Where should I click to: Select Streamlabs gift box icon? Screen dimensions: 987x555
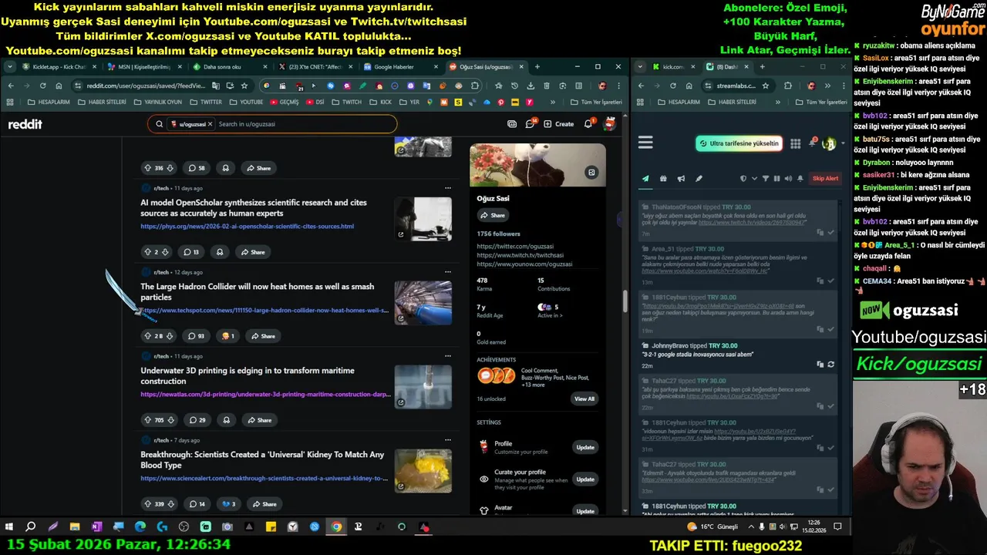click(x=663, y=179)
